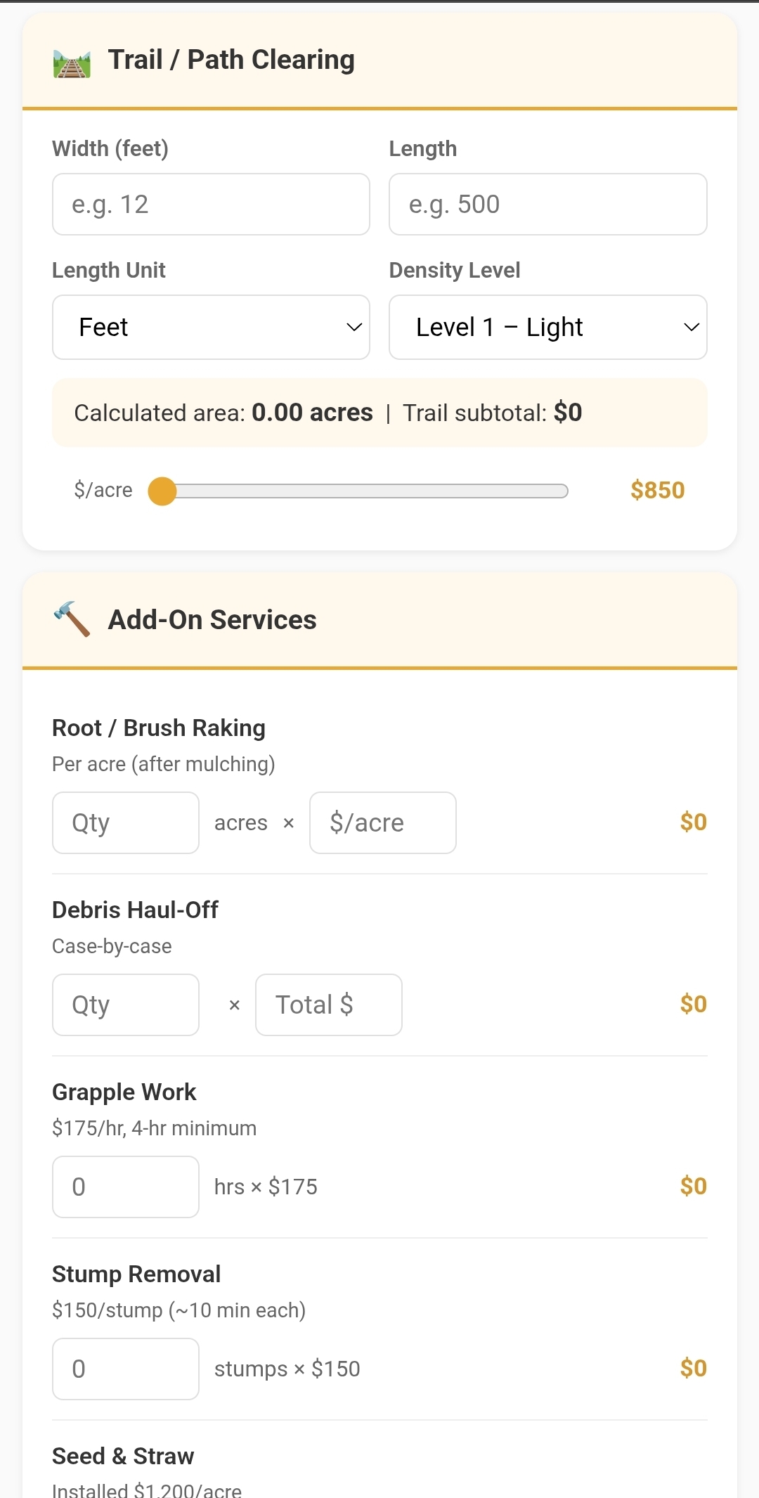The width and height of the screenshot is (759, 1498).
Task: Click the Trail / Path Clearing heading
Action: click(231, 60)
